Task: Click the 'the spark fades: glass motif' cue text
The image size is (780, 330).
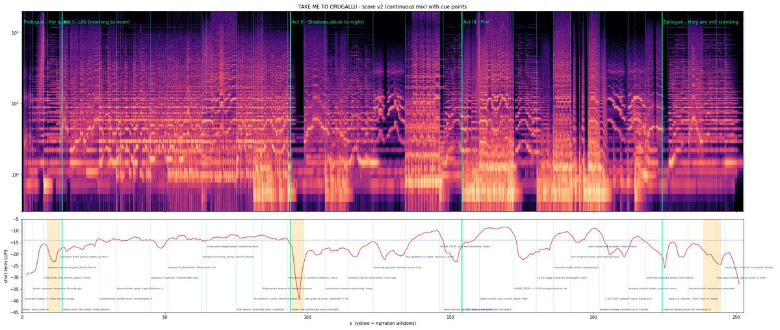Action: [741, 278]
